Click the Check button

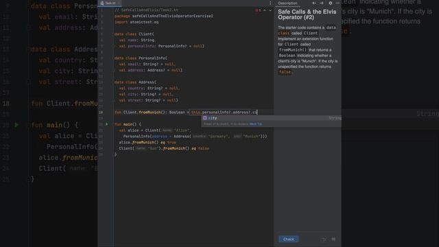click(x=288, y=239)
